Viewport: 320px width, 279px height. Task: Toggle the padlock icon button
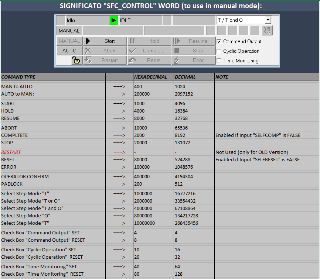(x=76, y=61)
